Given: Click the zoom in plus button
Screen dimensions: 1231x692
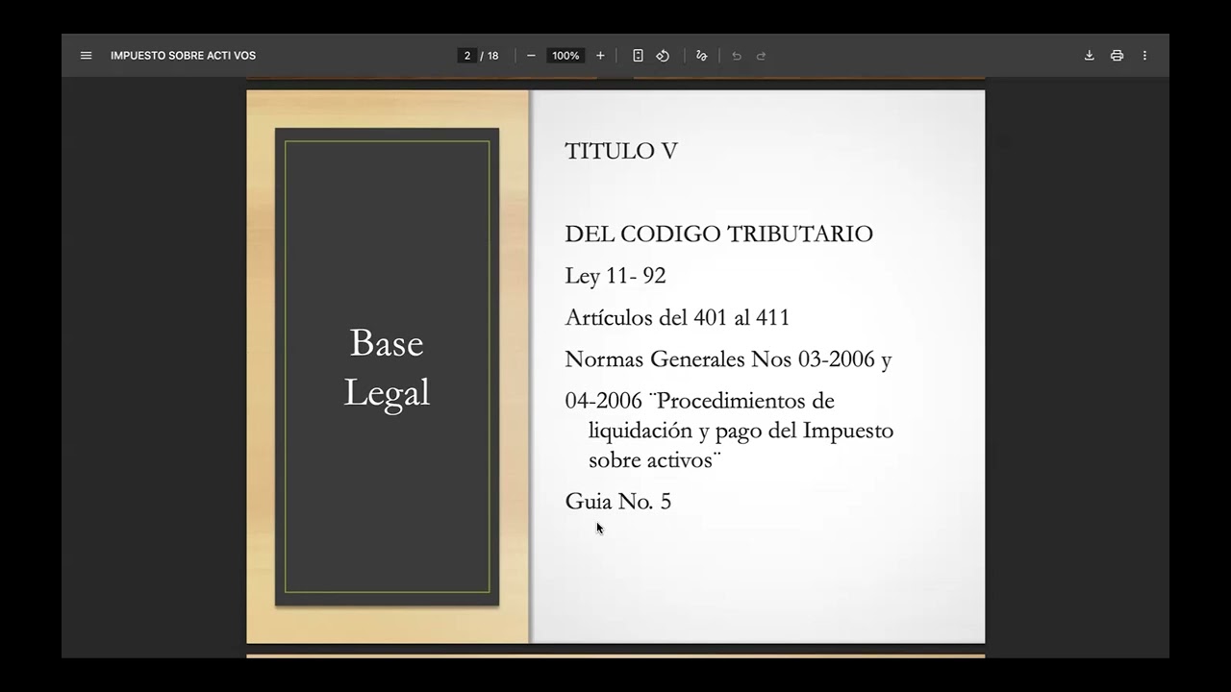Looking at the screenshot, I should pyautogui.click(x=600, y=56).
